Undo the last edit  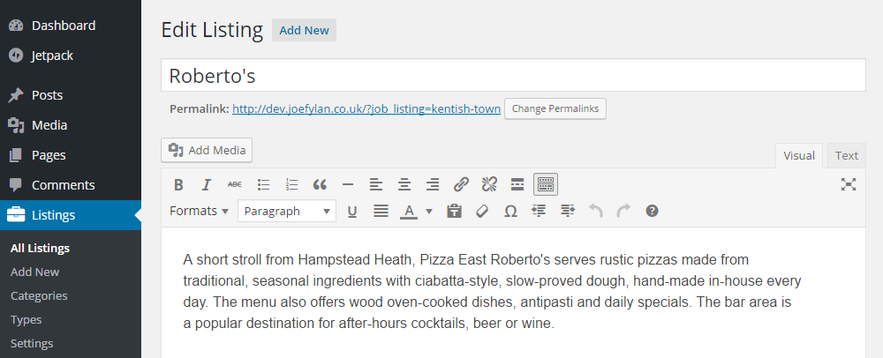tap(596, 212)
